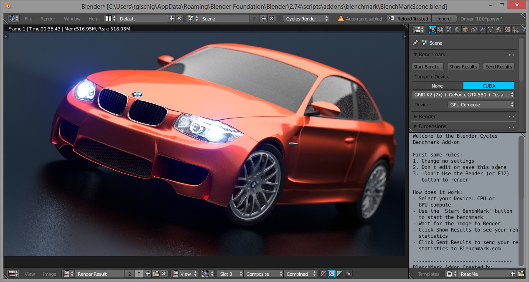Click the Blender logo in title bar
Viewport: 529px width, 282px height.
[x=8, y=6]
